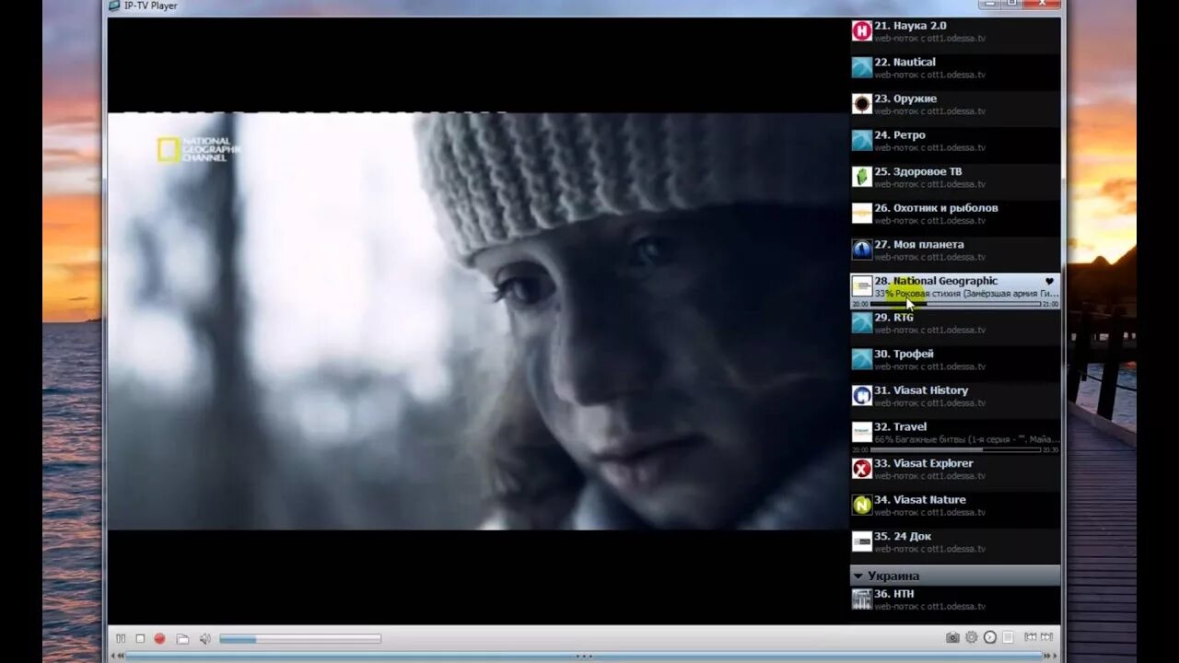Click the Travel channel logo

pyautogui.click(x=861, y=432)
